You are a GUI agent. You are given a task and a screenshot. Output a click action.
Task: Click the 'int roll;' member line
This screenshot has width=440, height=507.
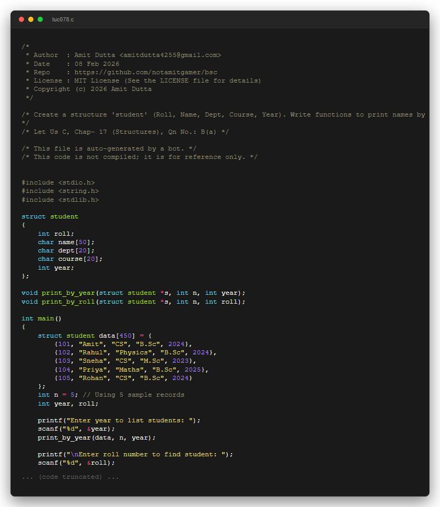pos(56,234)
